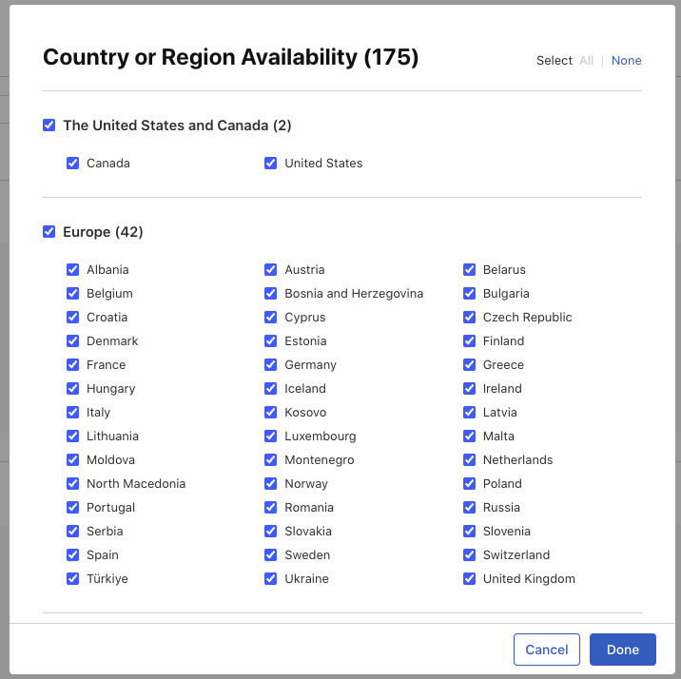Uncheck the United Kingdom checkbox
The image size is (681, 679).
click(470, 579)
